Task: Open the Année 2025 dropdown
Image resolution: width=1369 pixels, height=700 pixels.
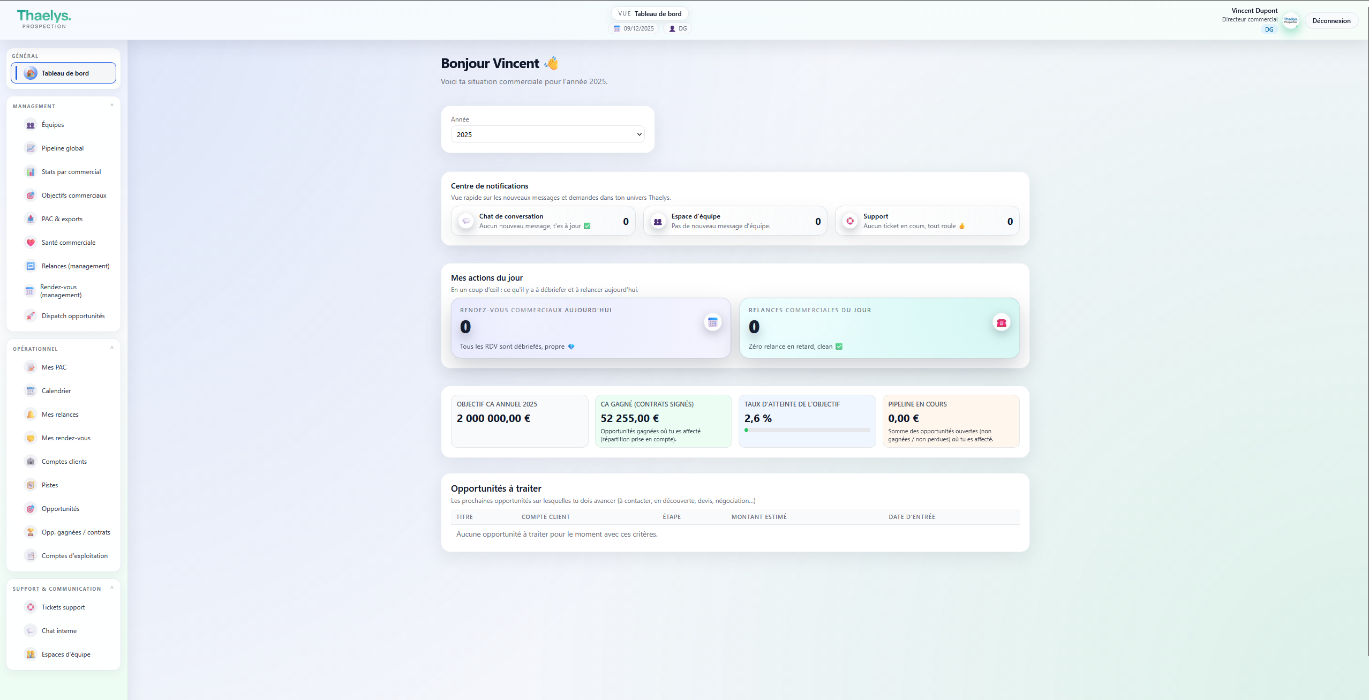Action: 547,134
